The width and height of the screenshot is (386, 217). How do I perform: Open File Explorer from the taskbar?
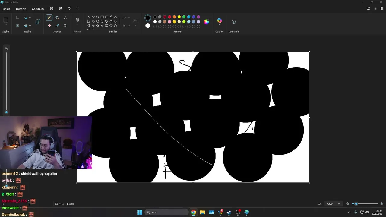[x=202, y=212]
